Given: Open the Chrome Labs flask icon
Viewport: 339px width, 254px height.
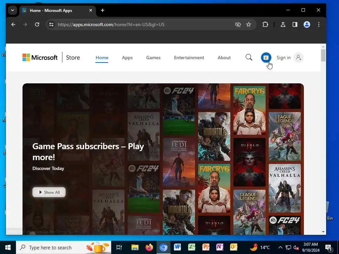Looking at the screenshot, I should coord(283,24).
